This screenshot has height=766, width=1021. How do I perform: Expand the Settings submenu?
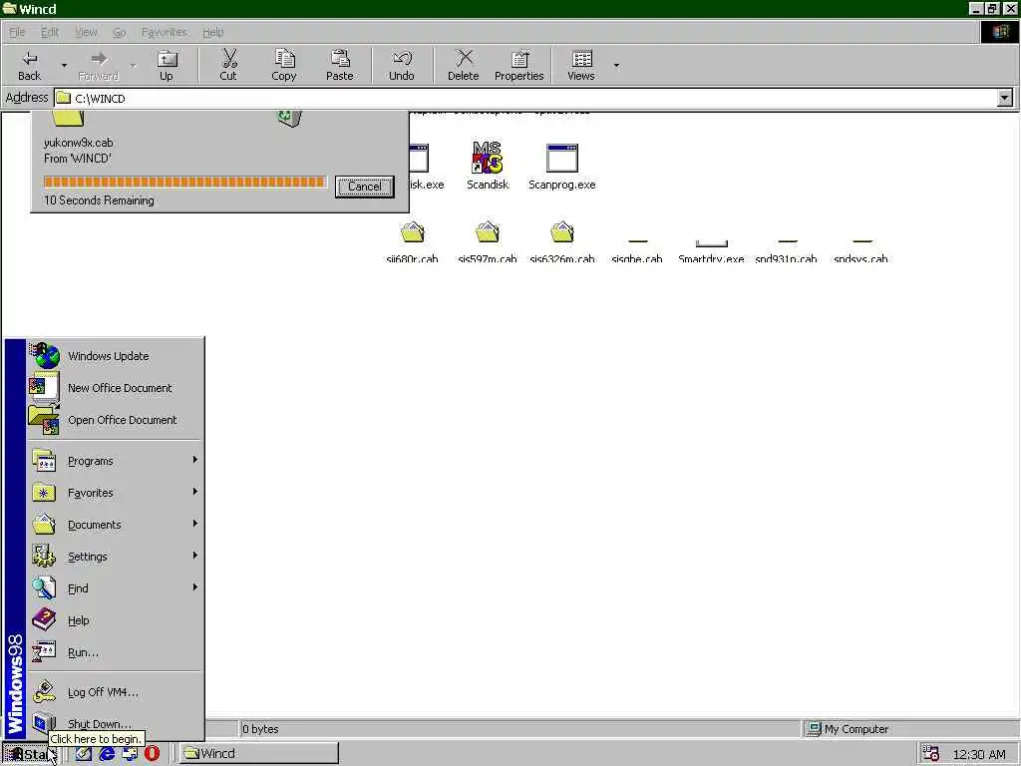click(x=115, y=557)
